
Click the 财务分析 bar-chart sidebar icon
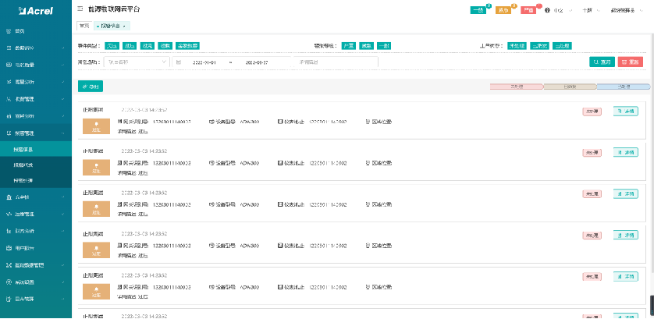click(9, 231)
